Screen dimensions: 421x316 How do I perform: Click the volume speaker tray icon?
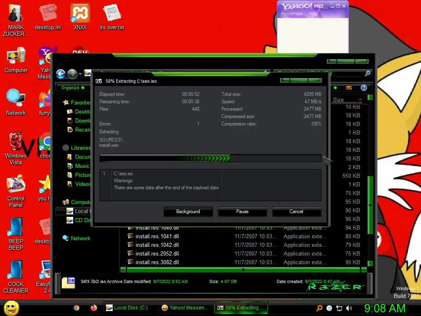click(349, 308)
